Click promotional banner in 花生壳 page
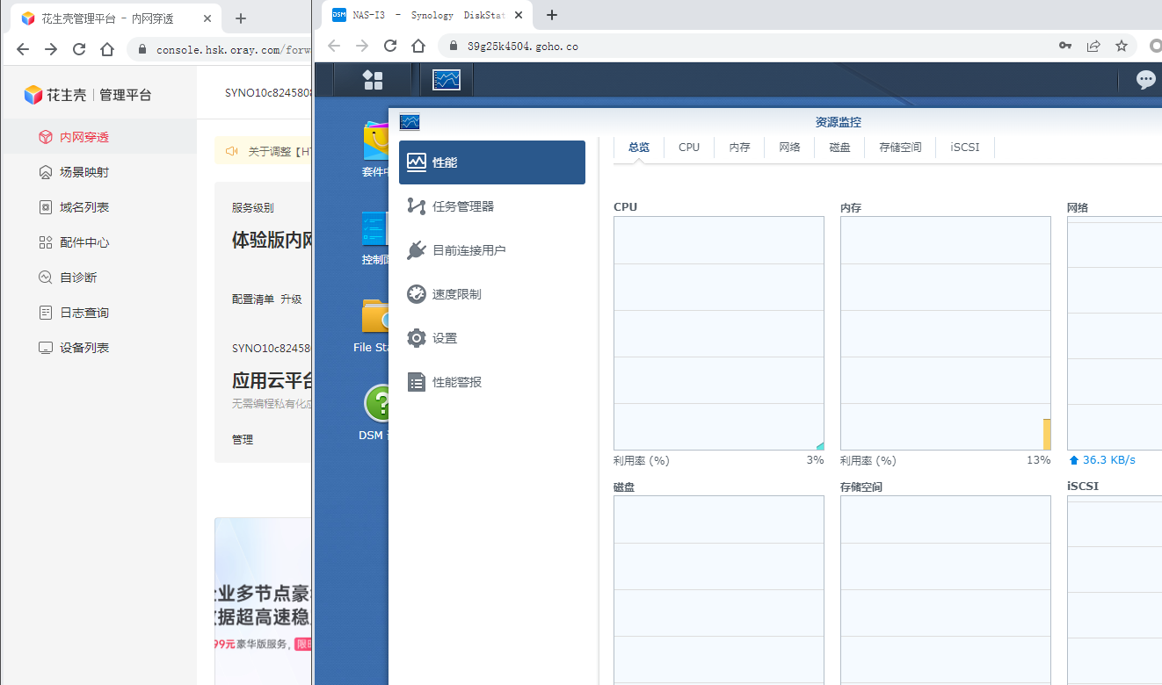The width and height of the screenshot is (1162, 685). 264,602
